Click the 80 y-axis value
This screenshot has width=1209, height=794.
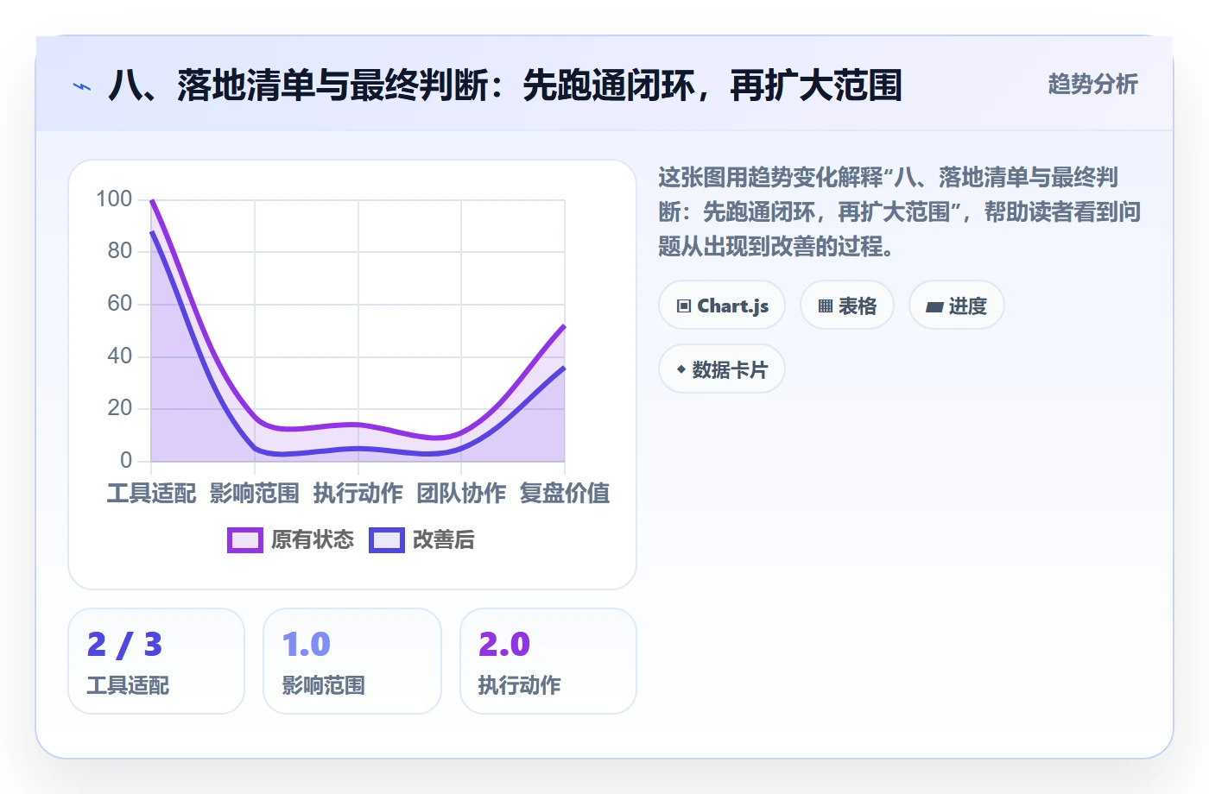[x=120, y=251]
